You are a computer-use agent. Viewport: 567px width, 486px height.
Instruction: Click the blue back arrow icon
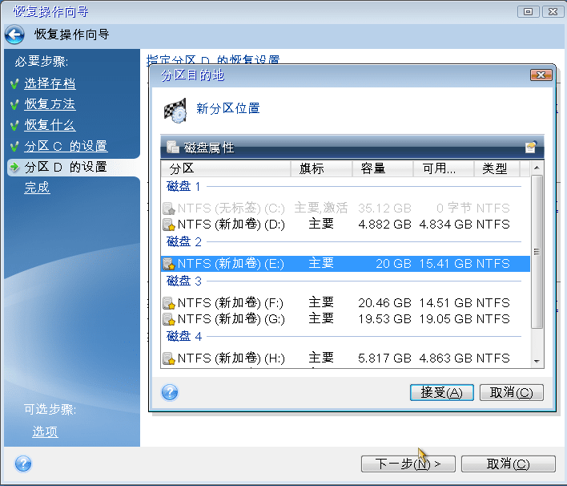click(x=14, y=34)
